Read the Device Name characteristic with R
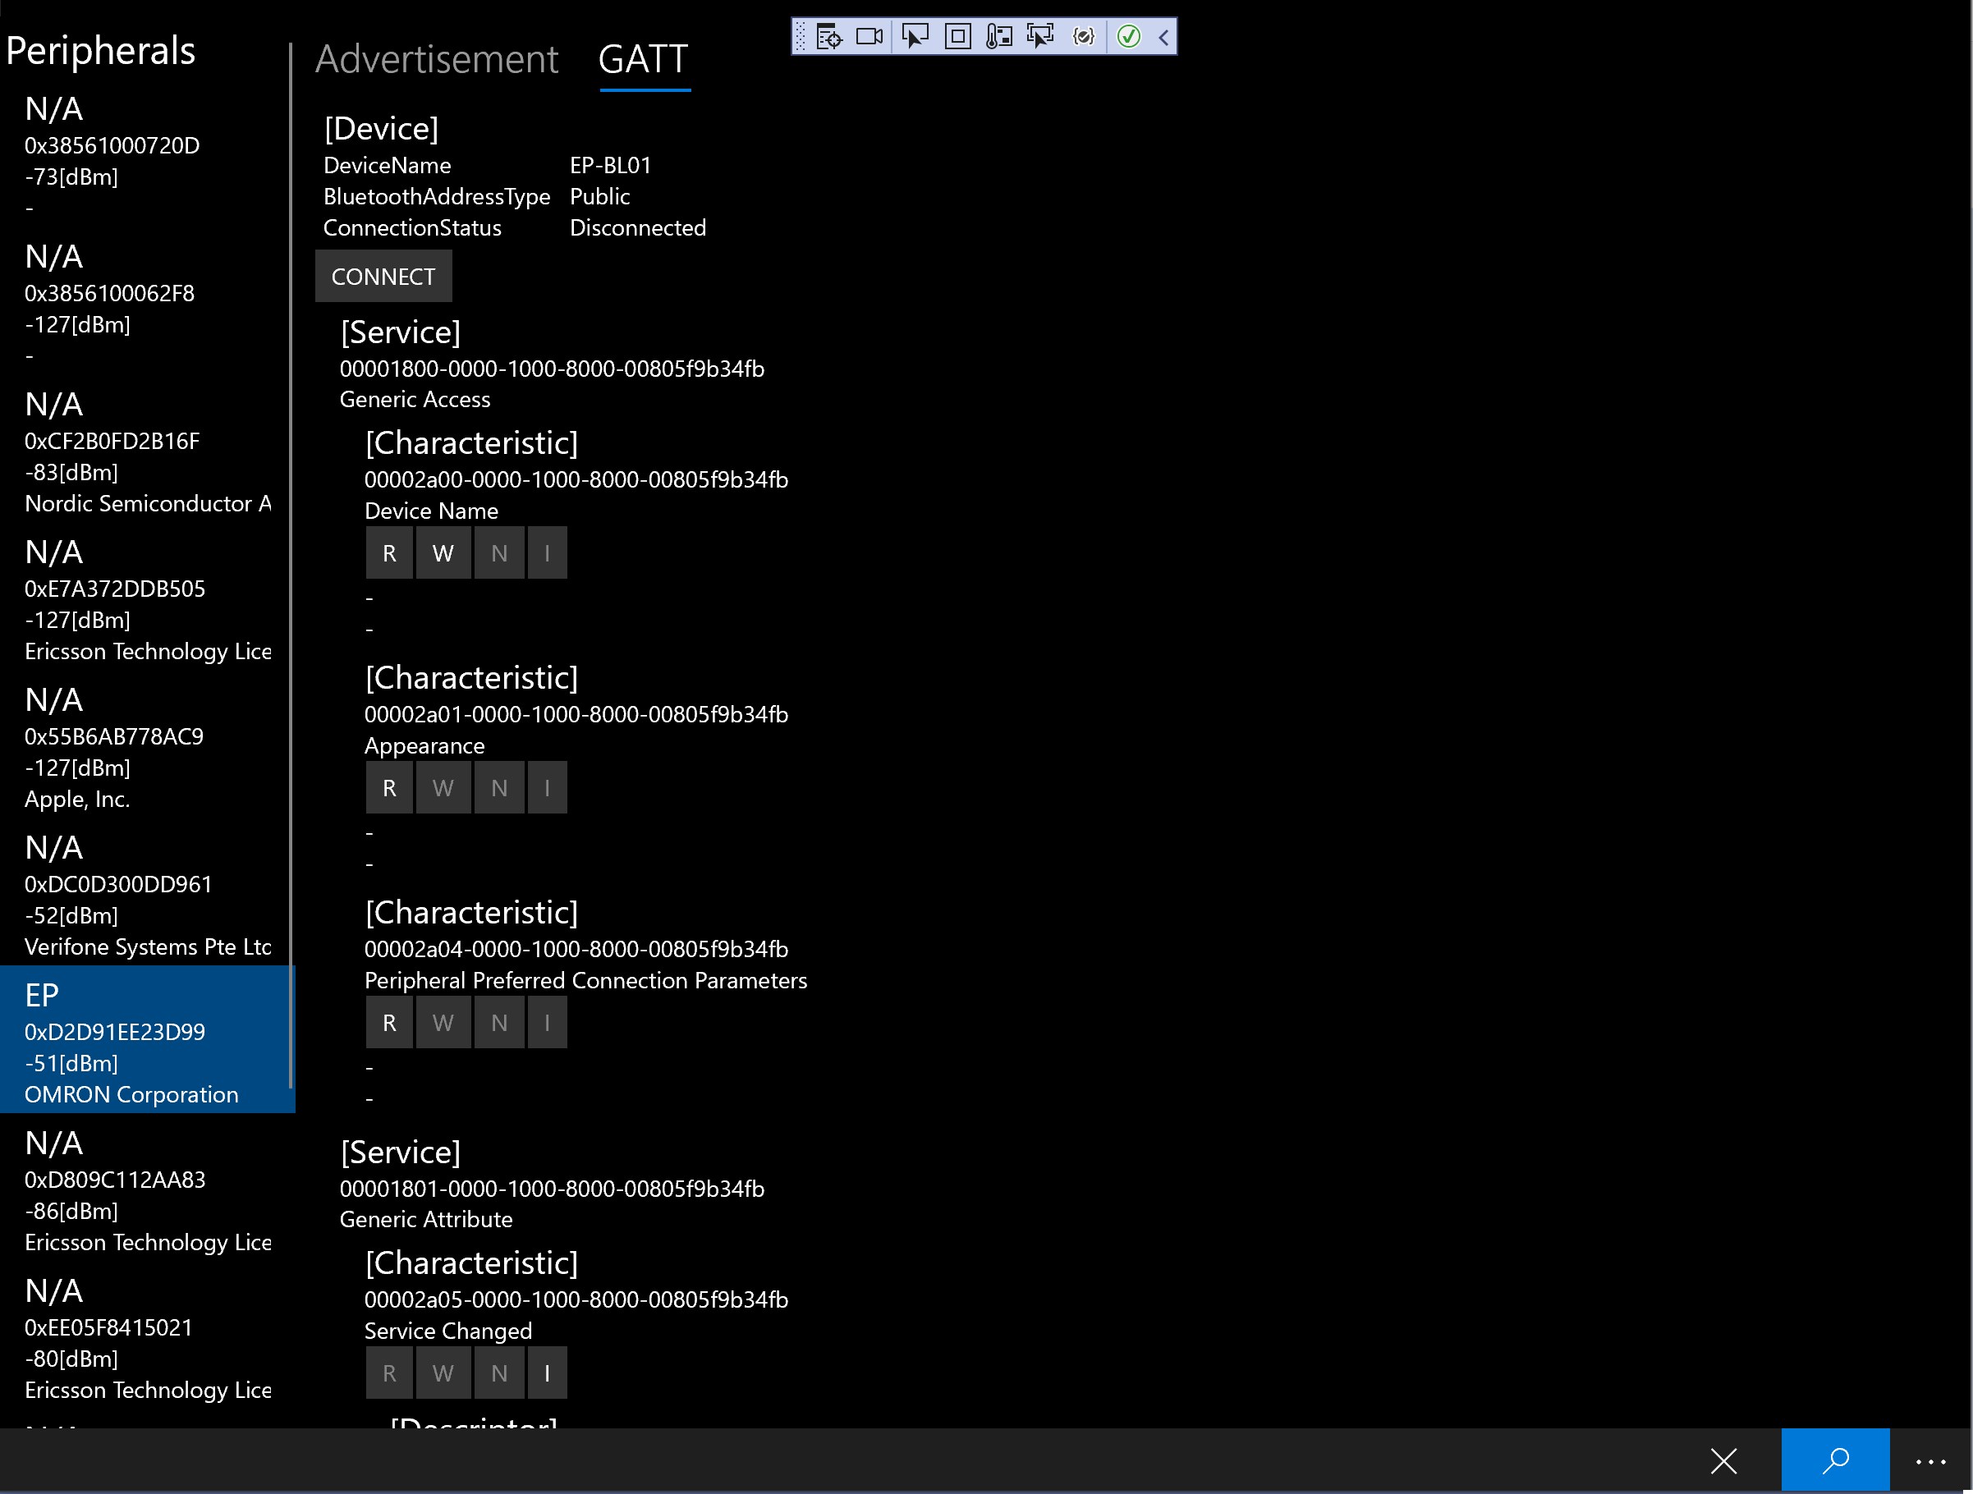Image resolution: width=1973 pixels, height=1494 pixels. click(390, 553)
